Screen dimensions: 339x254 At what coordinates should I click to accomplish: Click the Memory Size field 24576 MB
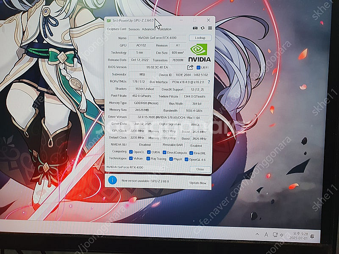(x=142, y=110)
